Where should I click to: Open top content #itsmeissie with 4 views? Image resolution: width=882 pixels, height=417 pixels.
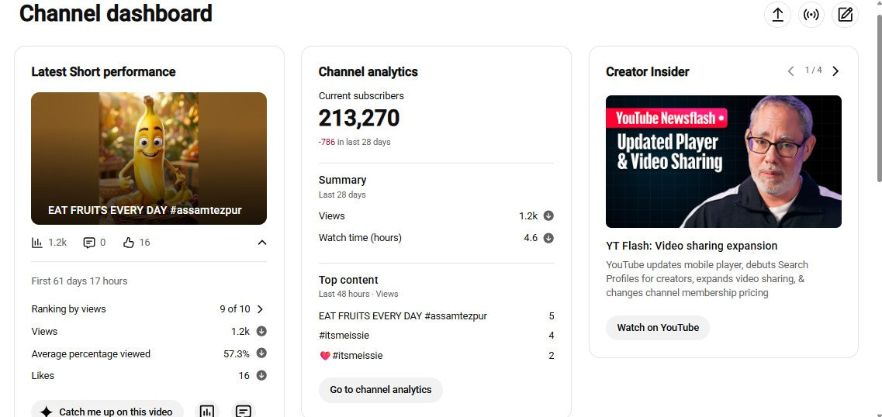(344, 336)
